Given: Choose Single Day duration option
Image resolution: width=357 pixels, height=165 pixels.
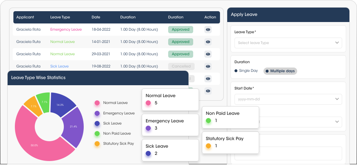Looking at the screenshot, I should 246,71.
